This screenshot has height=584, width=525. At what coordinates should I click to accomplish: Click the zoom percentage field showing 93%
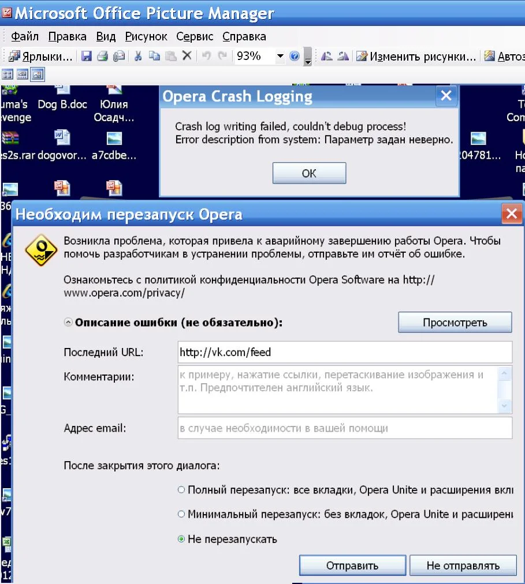pyautogui.click(x=255, y=56)
